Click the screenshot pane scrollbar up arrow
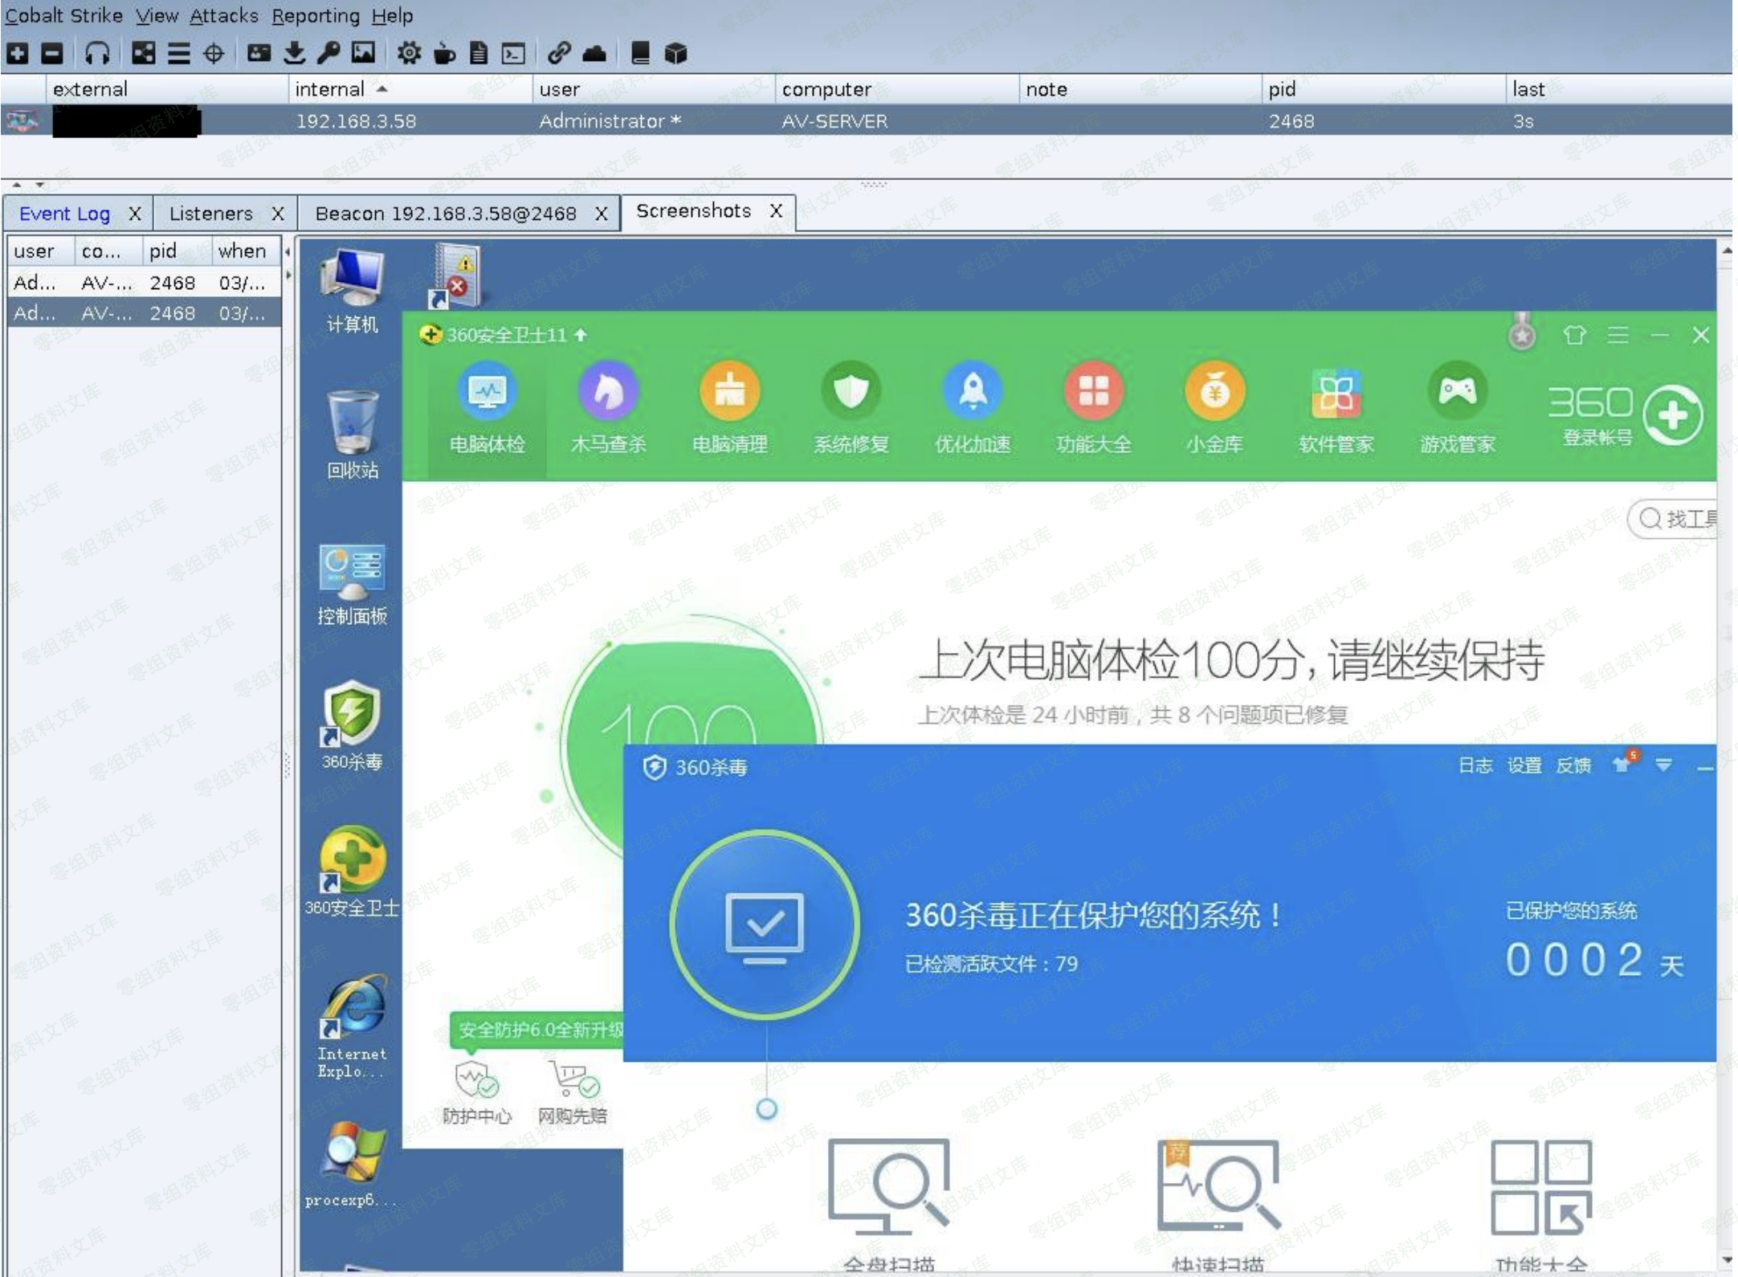 (x=1727, y=251)
